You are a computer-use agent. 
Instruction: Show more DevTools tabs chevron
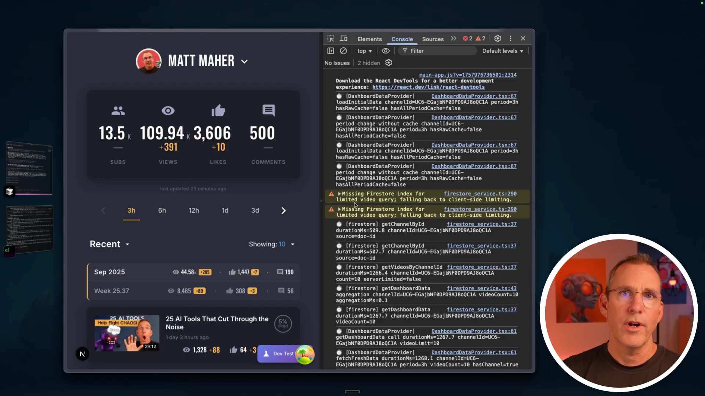click(453, 38)
